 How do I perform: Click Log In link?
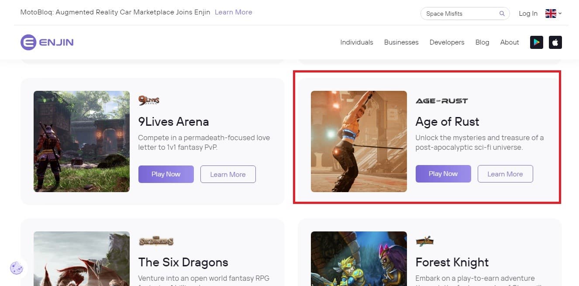point(528,14)
